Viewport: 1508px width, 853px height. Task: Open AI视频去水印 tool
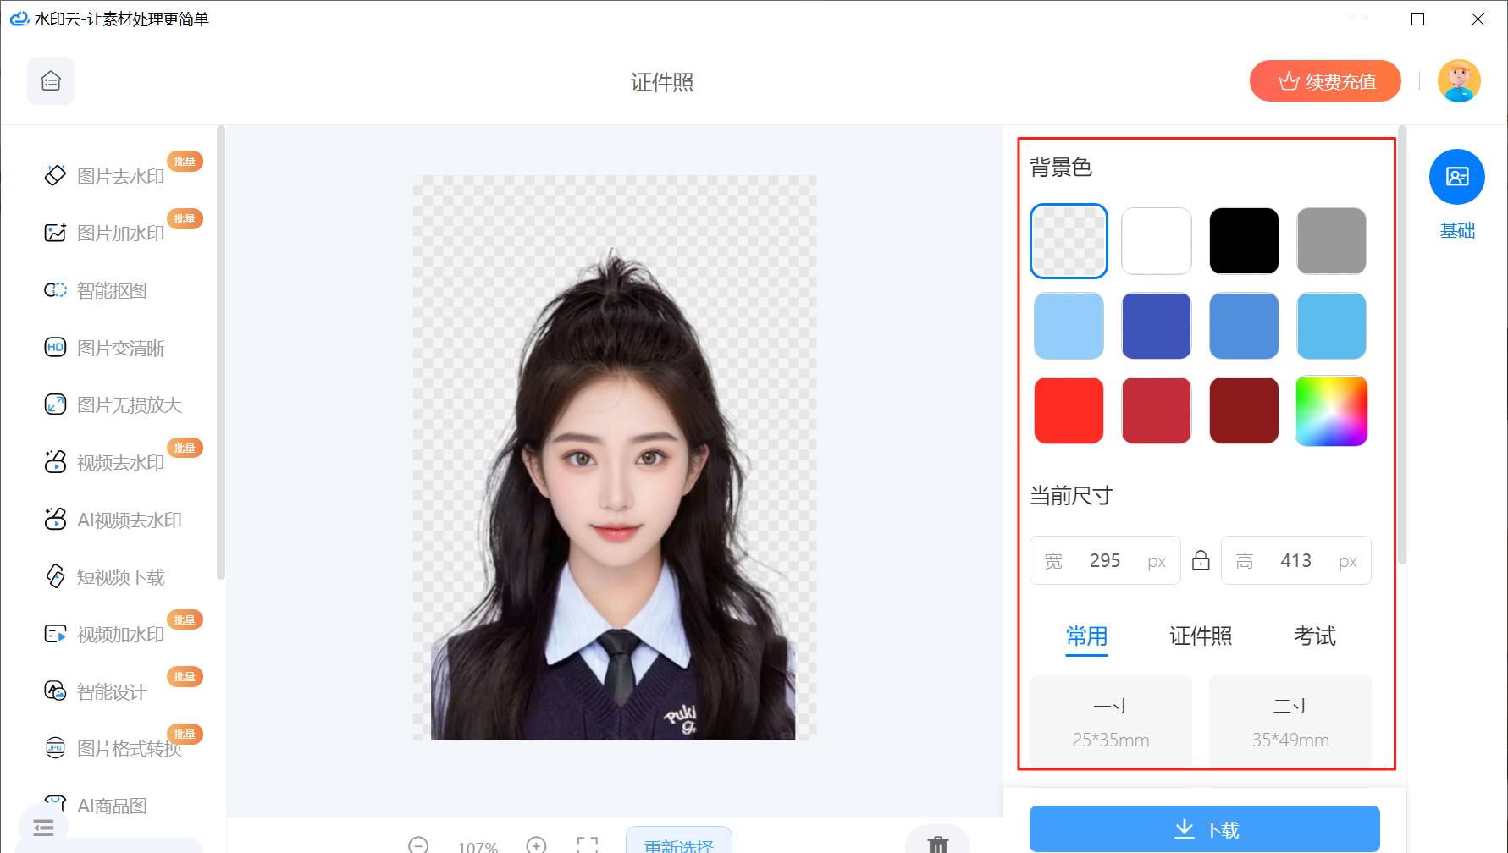pos(113,520)
